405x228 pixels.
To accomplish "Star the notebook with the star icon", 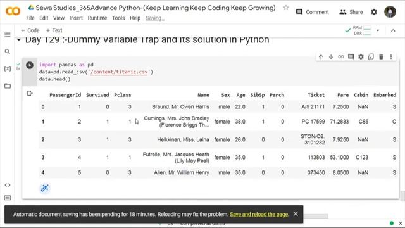I will 285,8.
